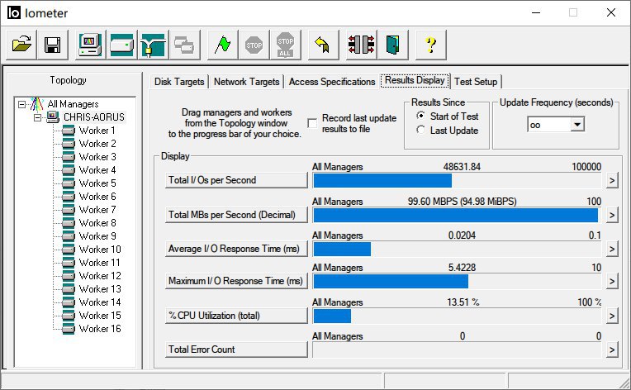Exit Iometer door icon
The width and height of the screenshot is (631, 390).
[393, 45]
